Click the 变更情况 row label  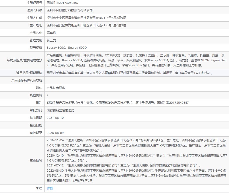pos(36,160)
